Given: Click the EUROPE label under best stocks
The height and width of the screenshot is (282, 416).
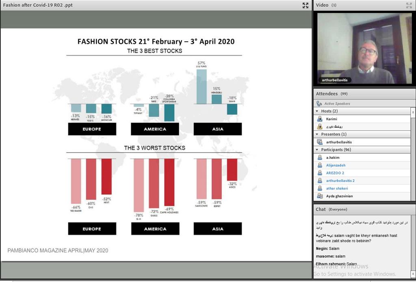Looking at the screenshot, I should coord(92,129).
